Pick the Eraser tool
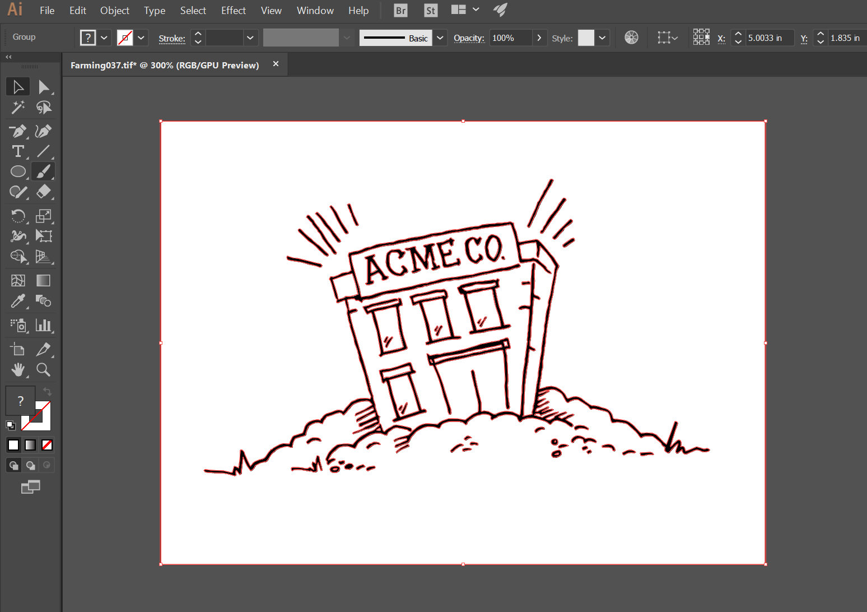This screenshot has height=612, width=867. pos(44,192)
